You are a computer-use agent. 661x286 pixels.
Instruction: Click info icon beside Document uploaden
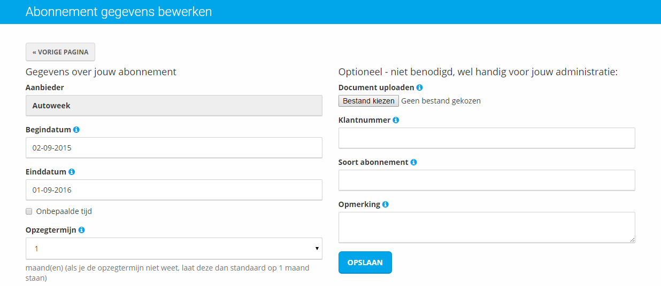point(419,88)
